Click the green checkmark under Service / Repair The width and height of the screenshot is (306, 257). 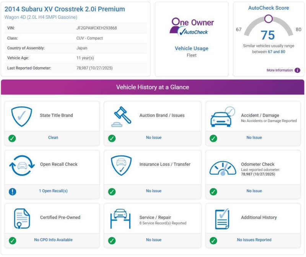112,241
